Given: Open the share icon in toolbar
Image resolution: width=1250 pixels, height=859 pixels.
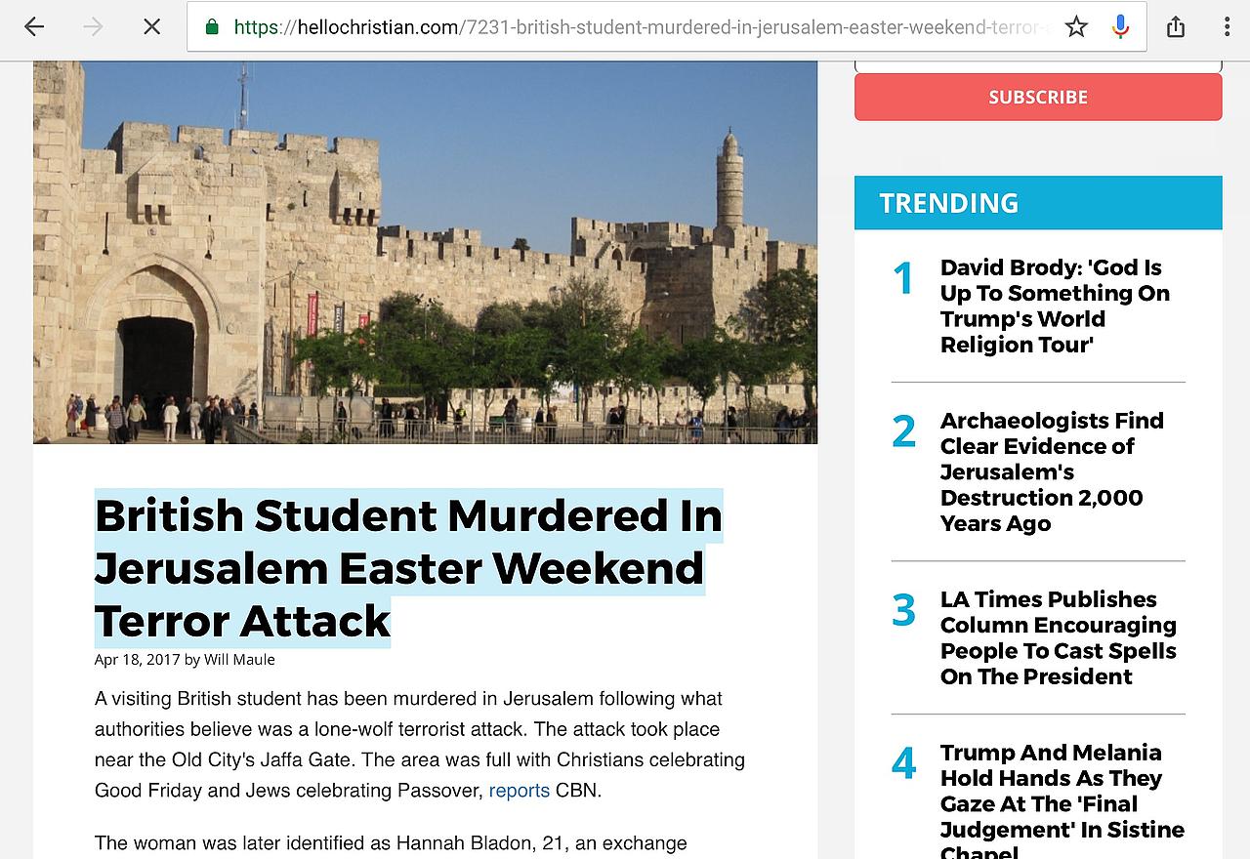Looking at the screenshot, I should tap(1176, 27).
